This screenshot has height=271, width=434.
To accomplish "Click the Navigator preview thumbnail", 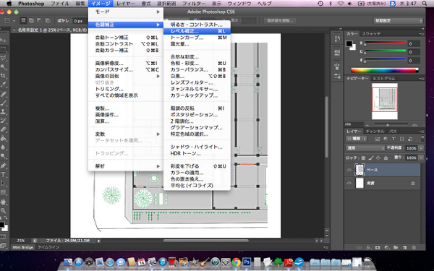I will click(x=385, y=101).
